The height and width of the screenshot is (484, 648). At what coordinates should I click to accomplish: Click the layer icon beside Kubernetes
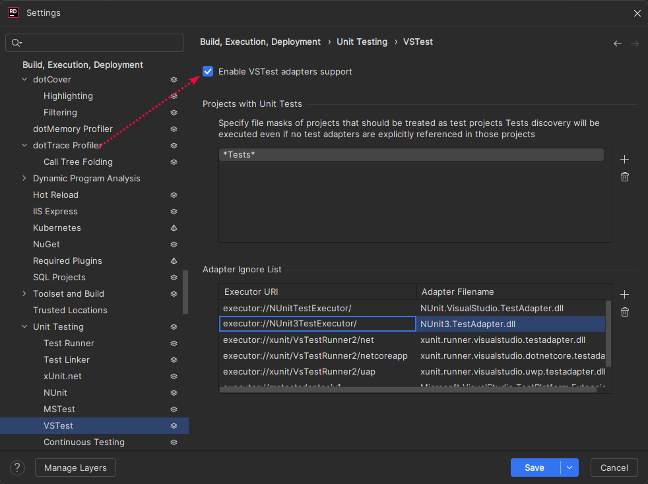coord(174,228)
